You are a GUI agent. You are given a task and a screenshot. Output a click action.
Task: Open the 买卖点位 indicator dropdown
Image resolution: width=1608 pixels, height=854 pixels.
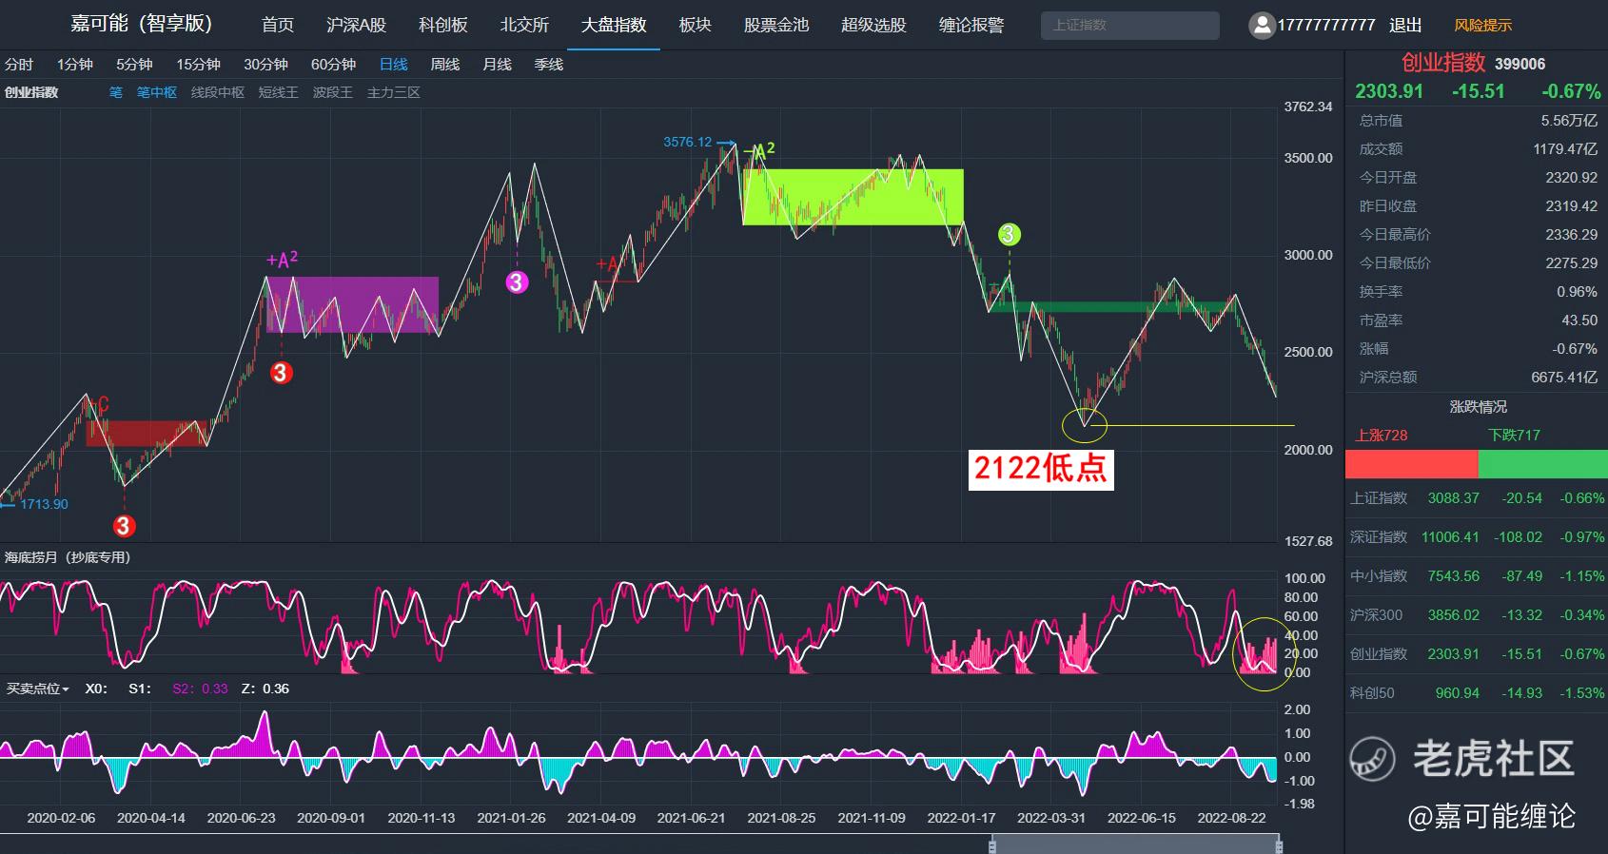[x=38, y=689]
